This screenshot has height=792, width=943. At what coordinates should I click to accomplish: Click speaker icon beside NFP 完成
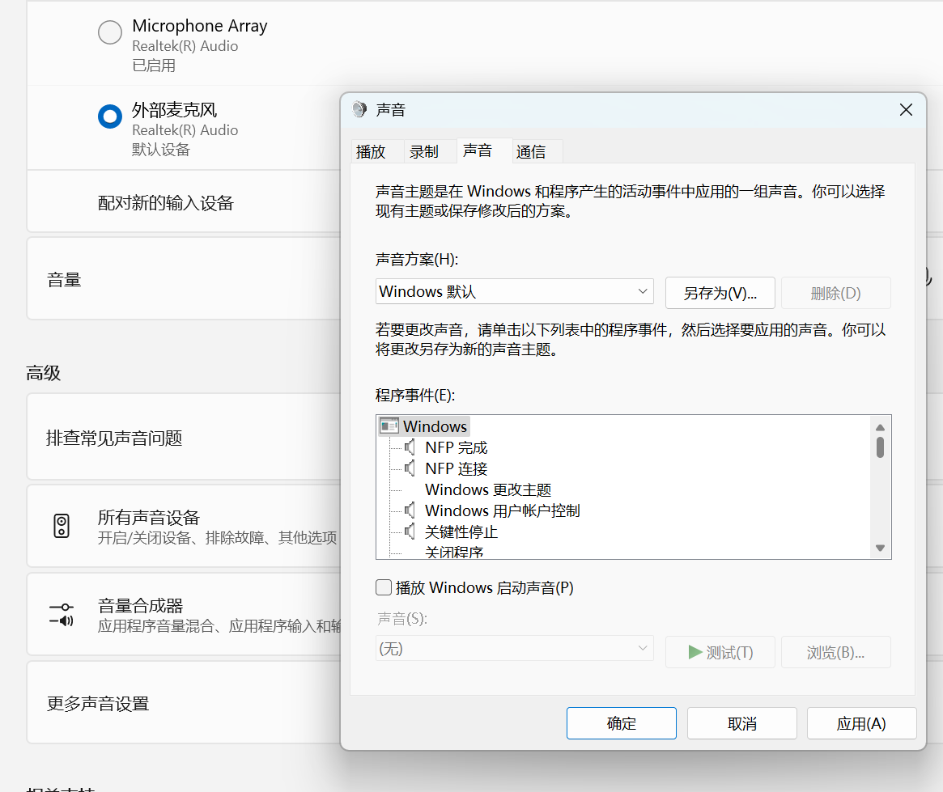point(410,447)
